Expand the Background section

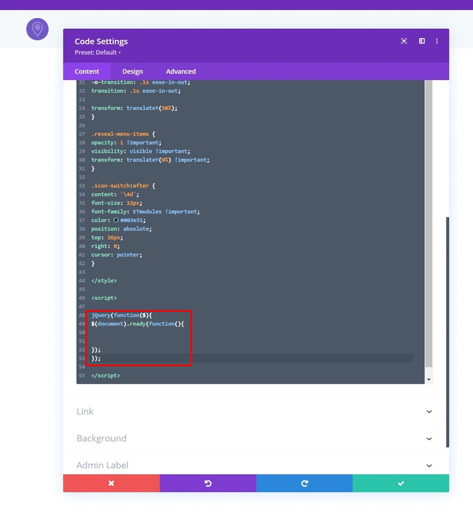click(254, 439)
